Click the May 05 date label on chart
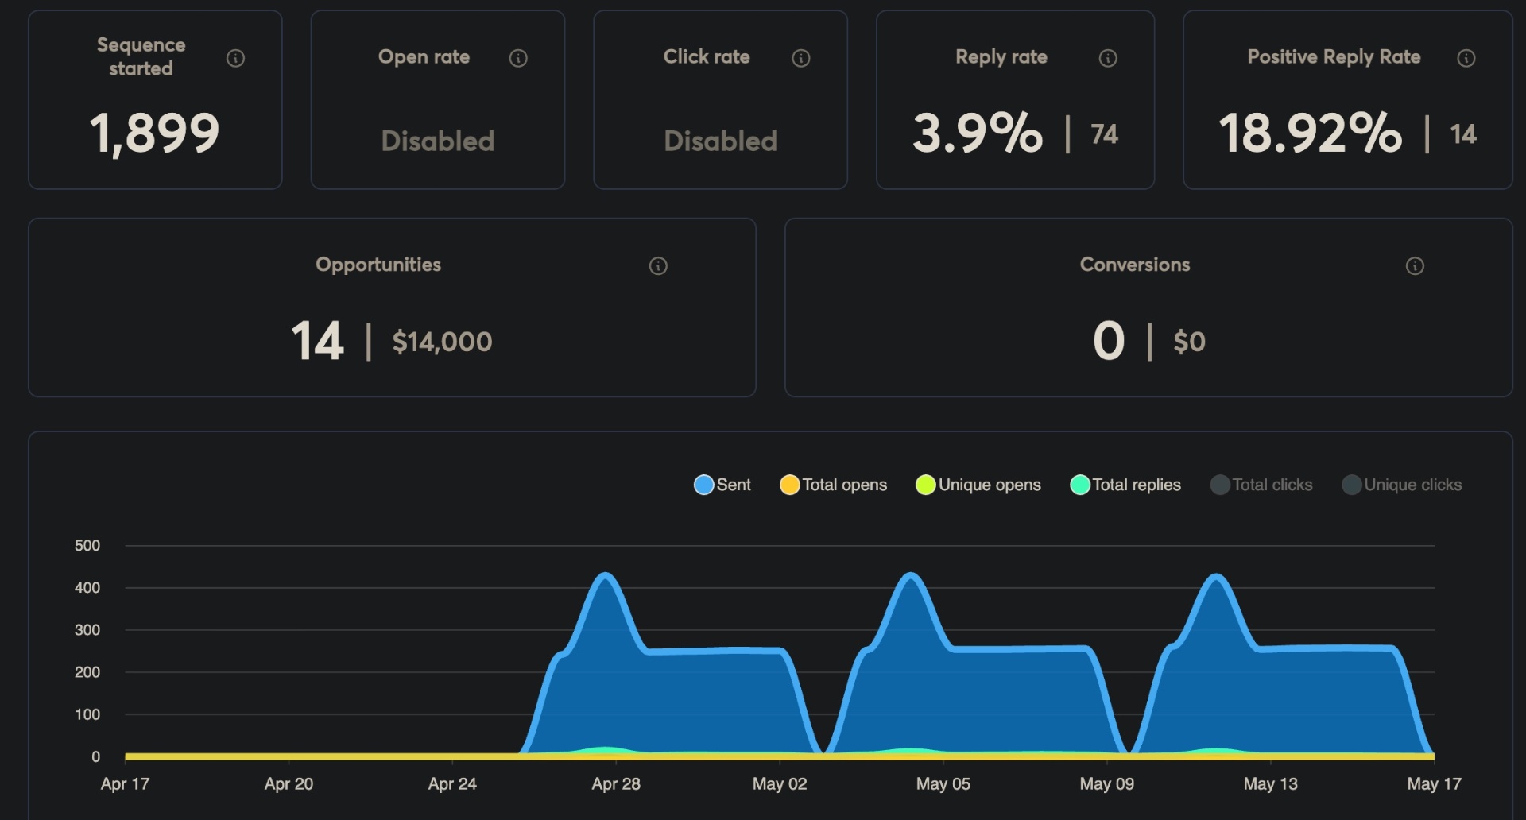The image size is (1526, 820). tap(943, 784)
